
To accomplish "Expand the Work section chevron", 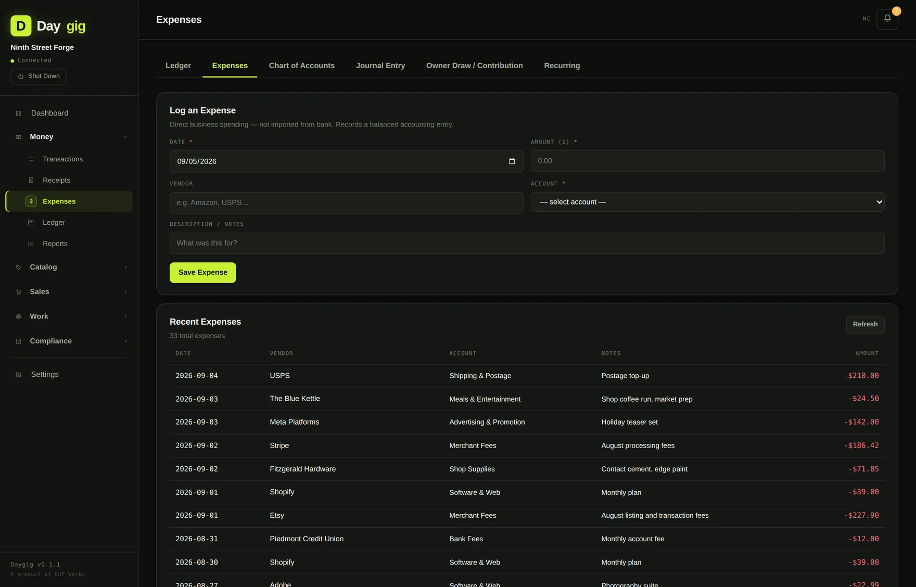I will [x=125, y=316].
